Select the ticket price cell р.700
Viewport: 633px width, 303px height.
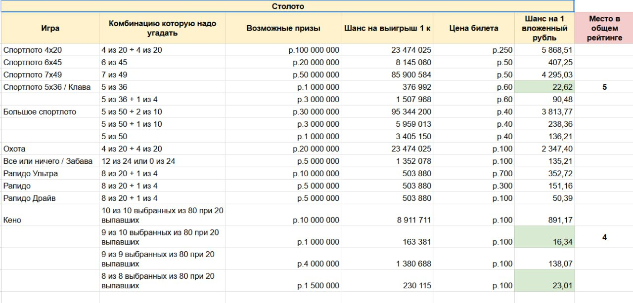point(473,173)
